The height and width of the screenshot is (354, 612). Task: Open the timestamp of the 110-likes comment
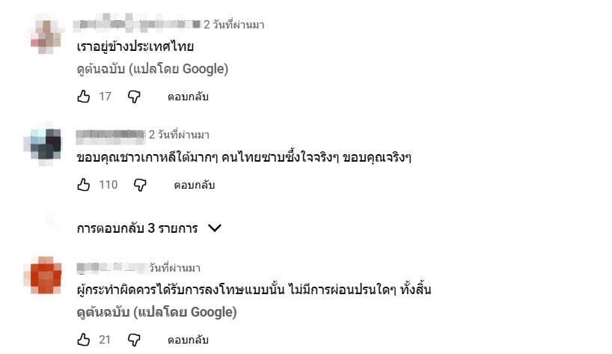tap(179, 135)
